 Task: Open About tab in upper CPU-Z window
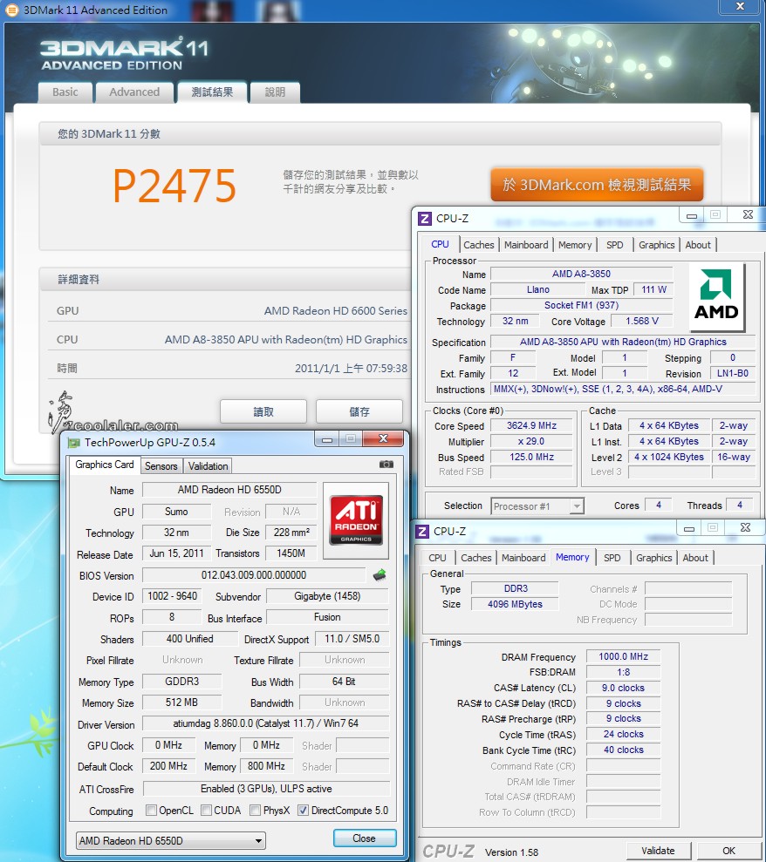coord(698,245)
